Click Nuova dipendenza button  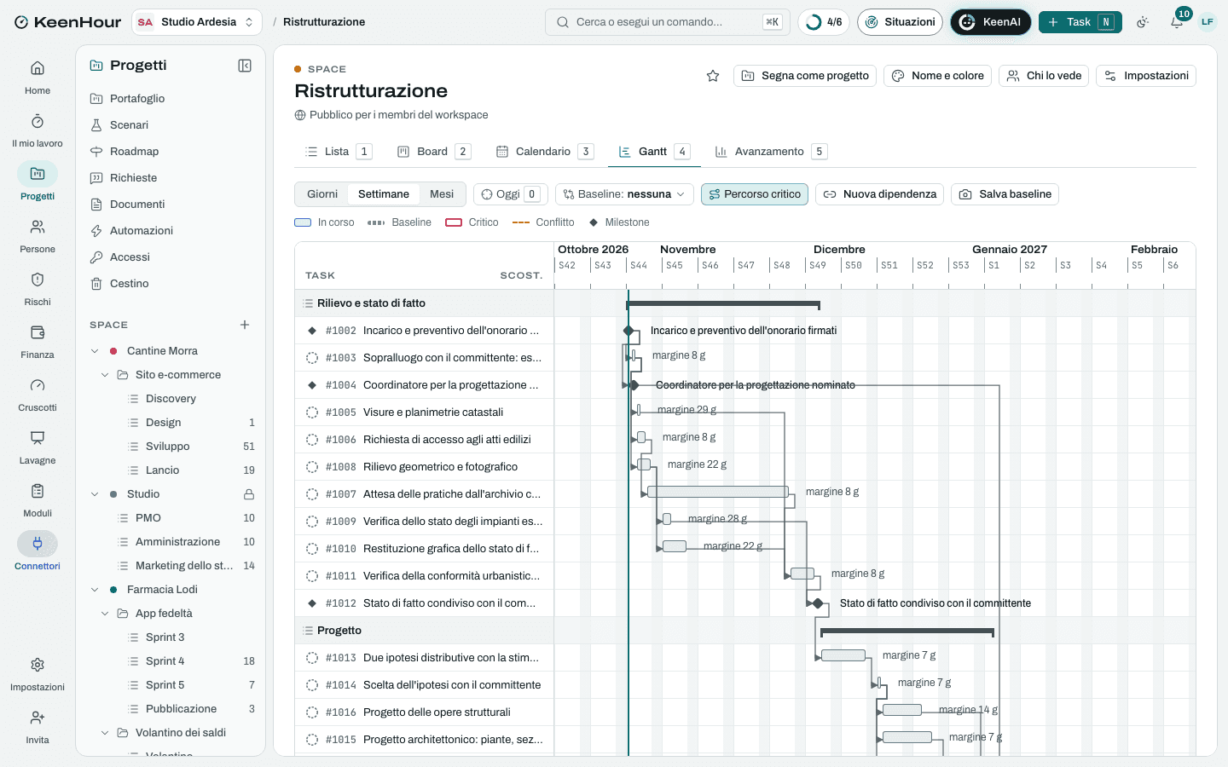880,194
